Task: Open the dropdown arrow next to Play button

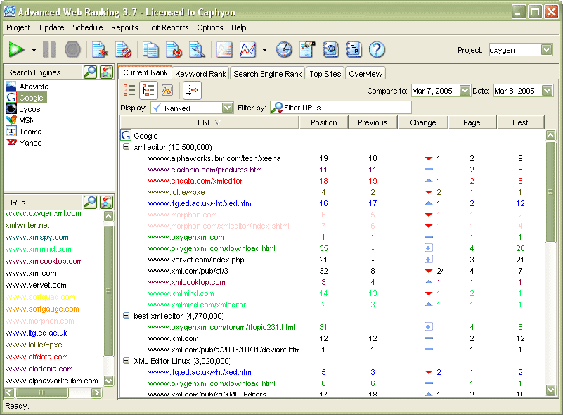Action: pyautogui.click(x=34, y=51)
